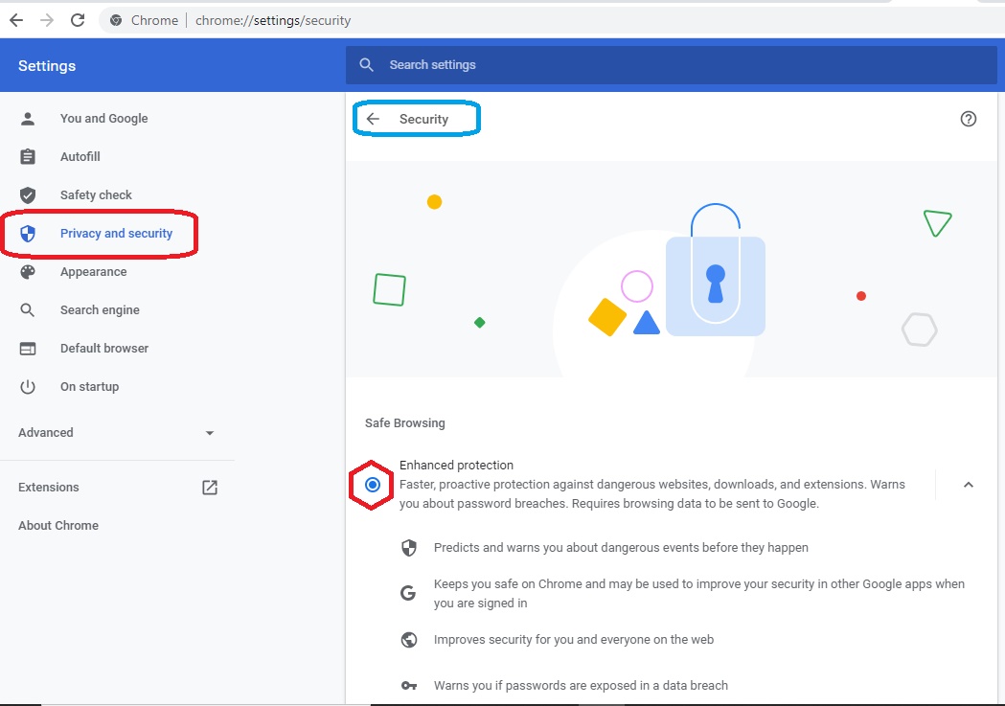Click the Safe Browsing section heading

(405, 422)
